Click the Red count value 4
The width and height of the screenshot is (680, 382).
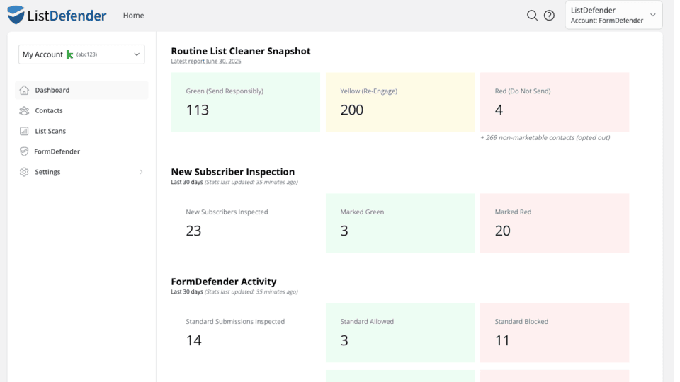click(x=499, y=110)
